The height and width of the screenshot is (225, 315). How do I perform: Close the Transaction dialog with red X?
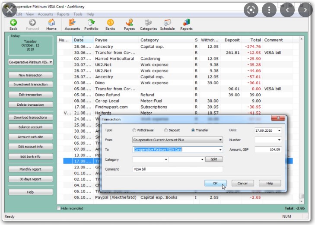pyautogui.click(x=278, y=118)
